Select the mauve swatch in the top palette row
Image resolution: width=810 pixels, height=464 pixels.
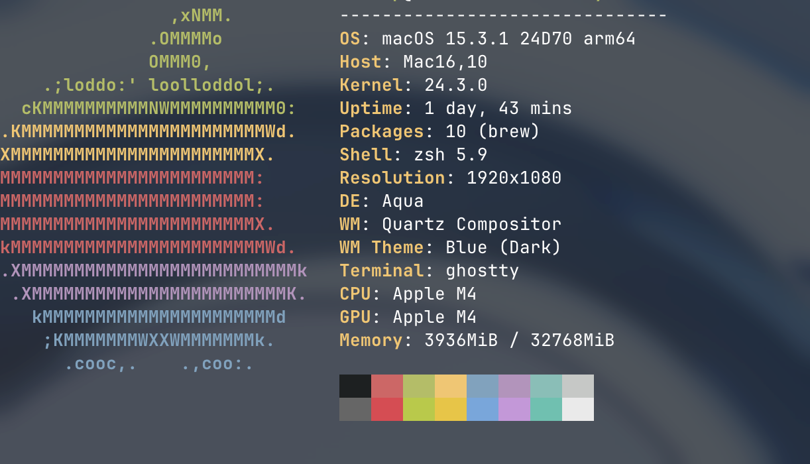(x=514, y=386)
